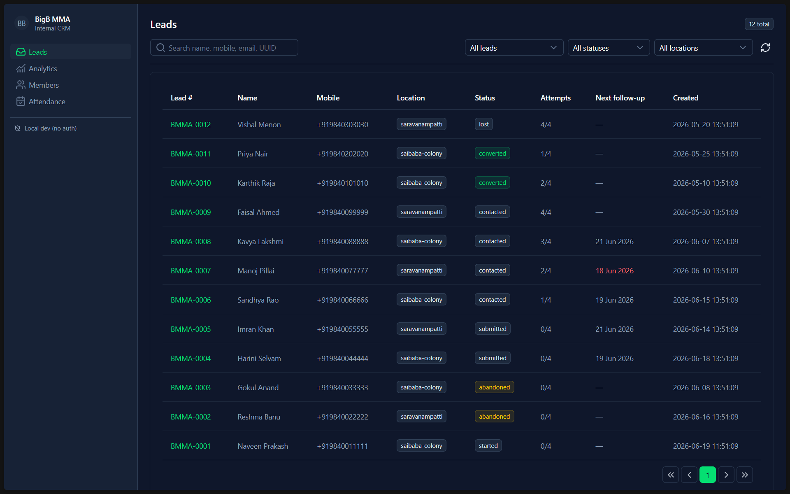Open lead BMMA-0007

[x=191, y=270]
